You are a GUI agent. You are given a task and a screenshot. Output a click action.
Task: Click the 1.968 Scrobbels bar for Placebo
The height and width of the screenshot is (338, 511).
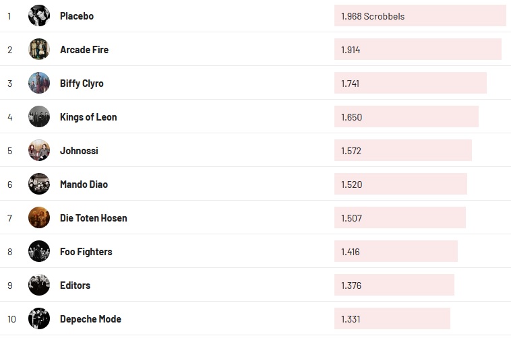pos(419,15)
